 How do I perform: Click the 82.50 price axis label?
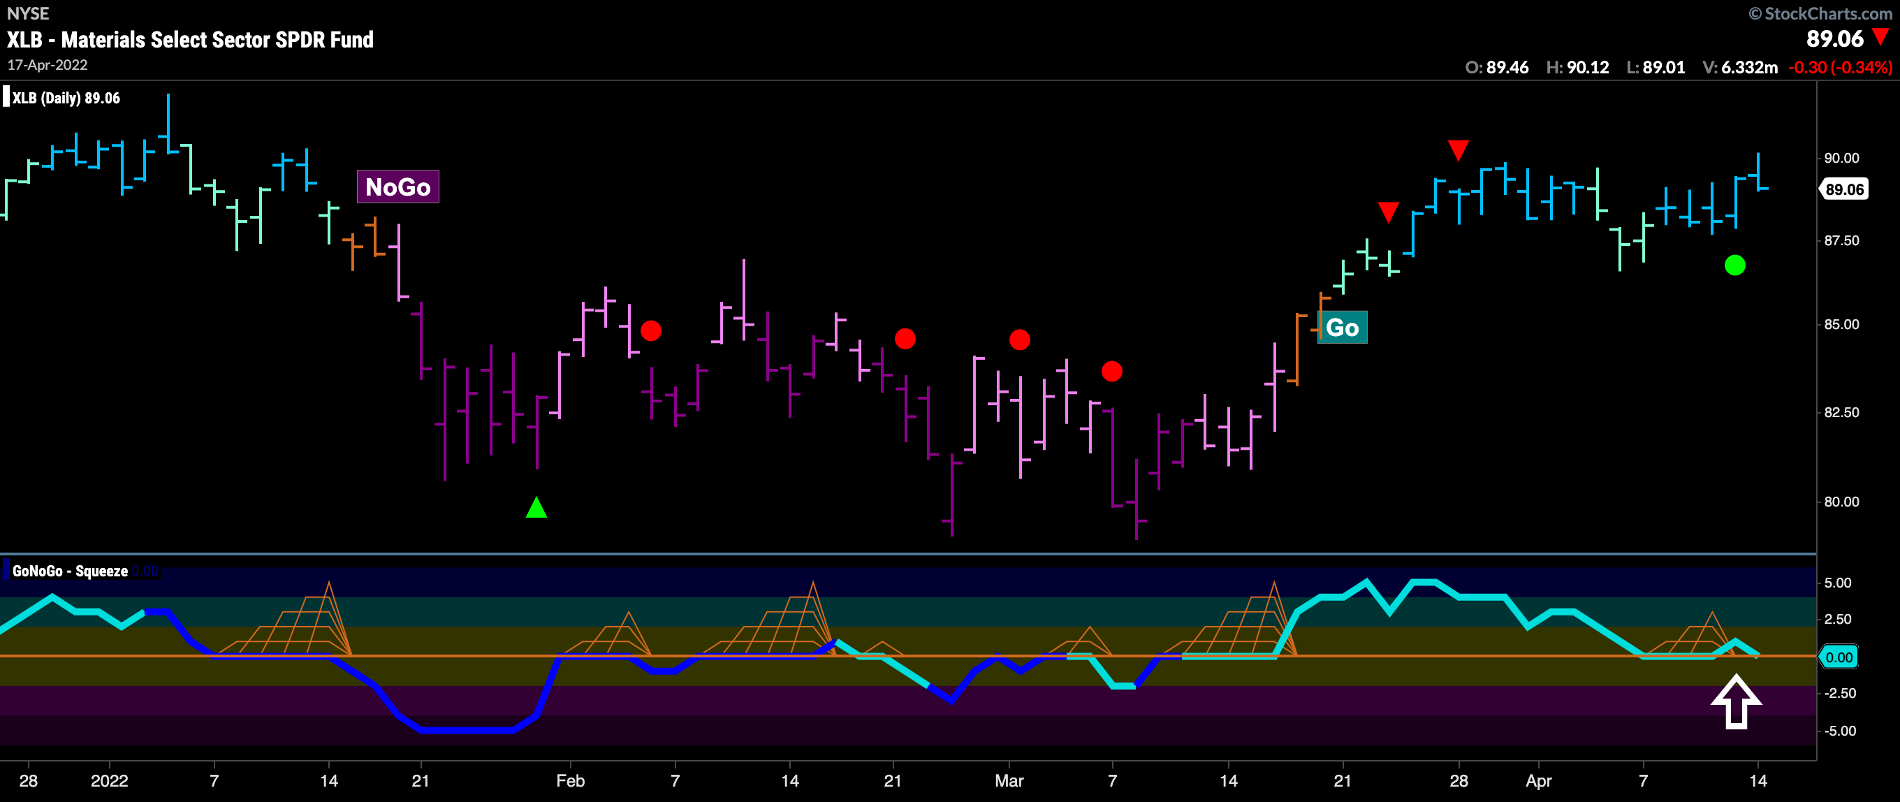(1841, 411)
